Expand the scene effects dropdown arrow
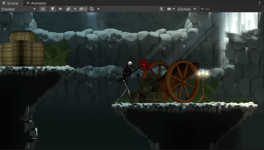This screenshot has width=264, height=150. [x=75, y=9]
